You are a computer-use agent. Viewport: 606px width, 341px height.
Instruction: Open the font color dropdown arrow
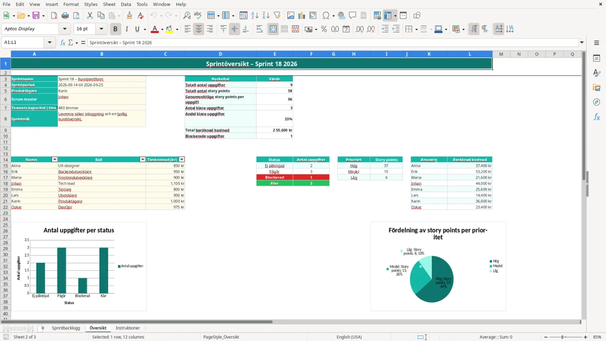point(162,29)
